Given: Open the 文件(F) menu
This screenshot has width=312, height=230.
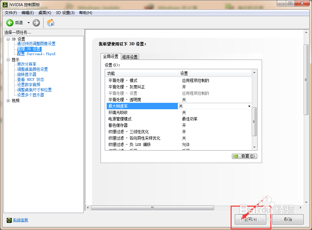Looking at the screenshot, I should coord(11,13).
